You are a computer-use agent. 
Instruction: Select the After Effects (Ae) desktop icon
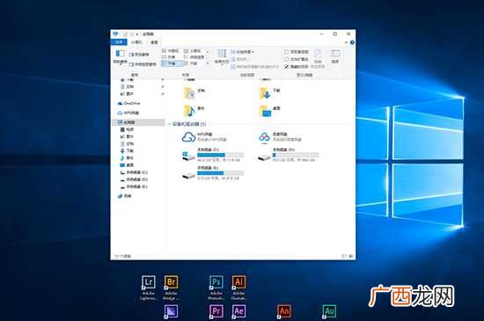click(x=238, y=311)
